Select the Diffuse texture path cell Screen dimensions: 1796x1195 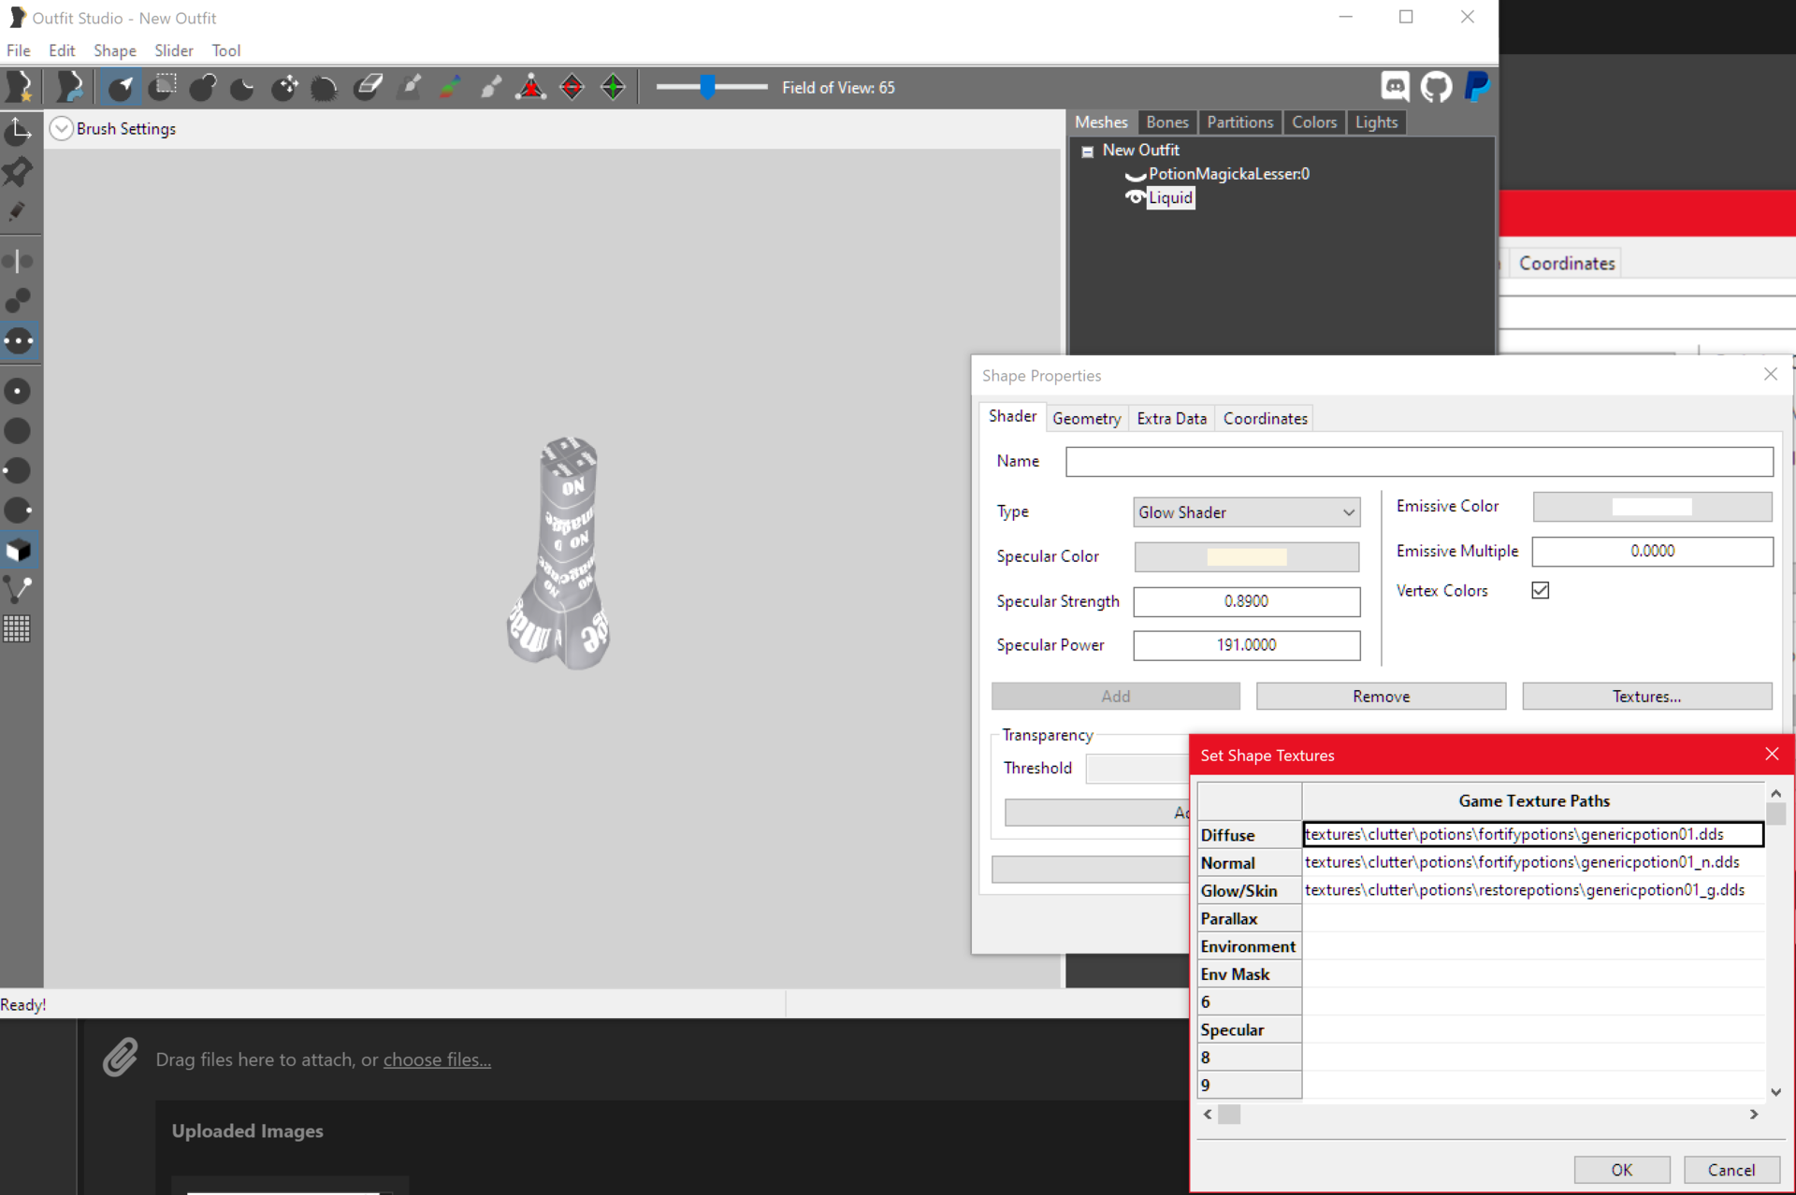tap(1533, 834)
